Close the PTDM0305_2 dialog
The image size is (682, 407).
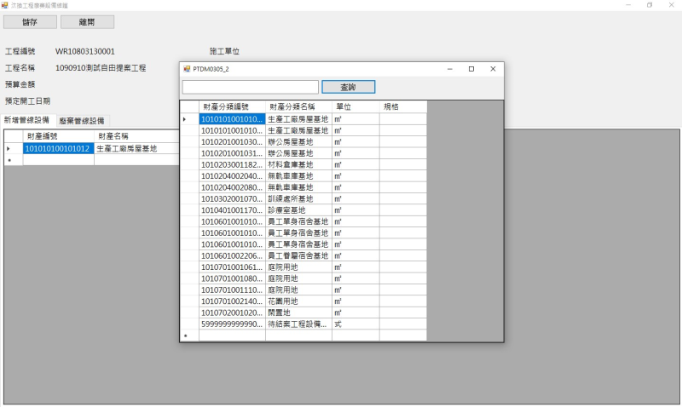[493, 69]
